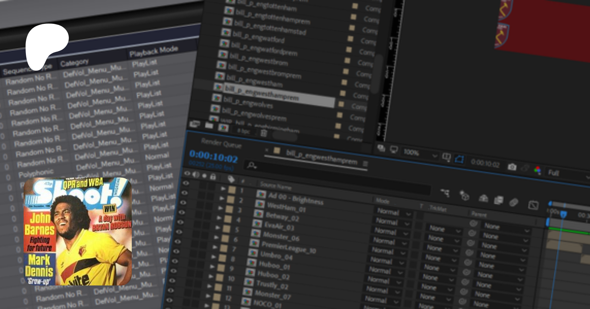Take a snapshot with the camera icon
590x309 pixels.
tap(512, 167)
